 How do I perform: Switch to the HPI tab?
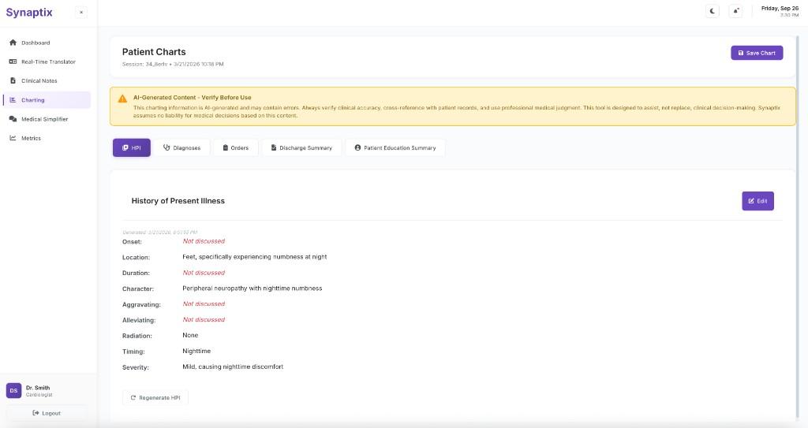tap(131, 147)
